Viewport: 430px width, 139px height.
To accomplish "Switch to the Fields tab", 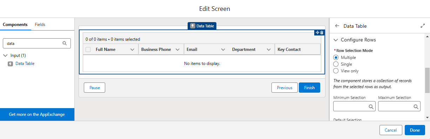I will [40, 25].
